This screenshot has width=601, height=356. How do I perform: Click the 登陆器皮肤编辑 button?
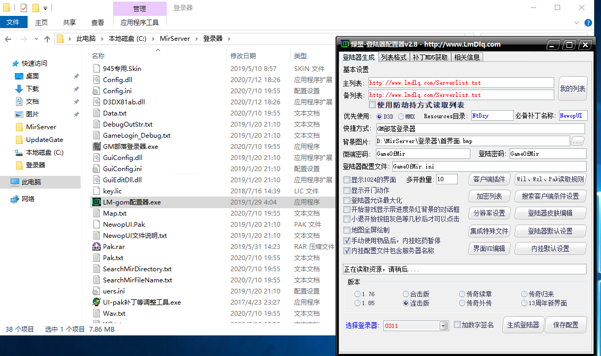550,213
